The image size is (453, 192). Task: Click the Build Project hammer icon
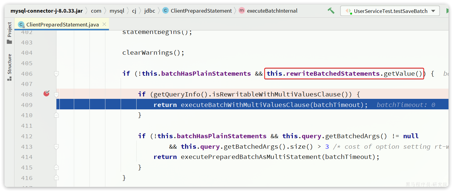click(331, 11)
